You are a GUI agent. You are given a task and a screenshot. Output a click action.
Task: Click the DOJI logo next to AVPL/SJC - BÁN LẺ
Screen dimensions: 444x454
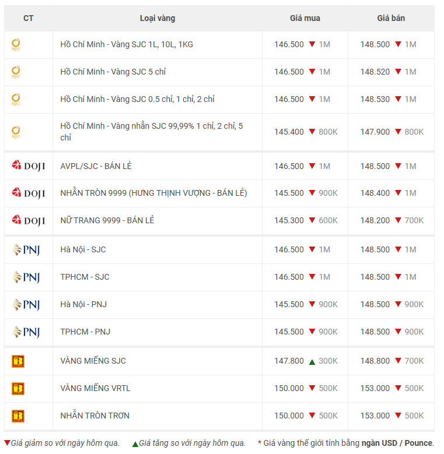point(28,166)
